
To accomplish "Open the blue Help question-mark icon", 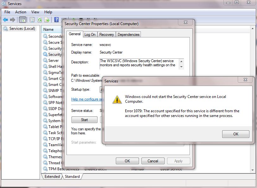I will 57,20.
